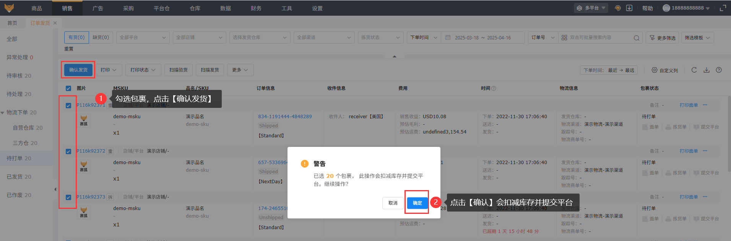This screenshot has width=731, height=241.
Task: Click product thumbnail in first package row
Action: pyautogui.click(x=84, y=120)
